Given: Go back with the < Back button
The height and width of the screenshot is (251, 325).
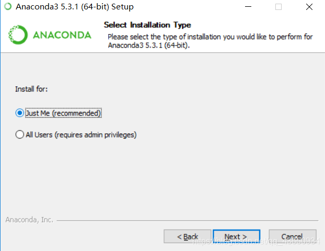Looking at the screenshot, I should tap(188, 236).
